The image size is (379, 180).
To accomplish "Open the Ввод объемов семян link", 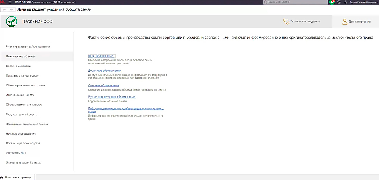I will coord(101,56).
